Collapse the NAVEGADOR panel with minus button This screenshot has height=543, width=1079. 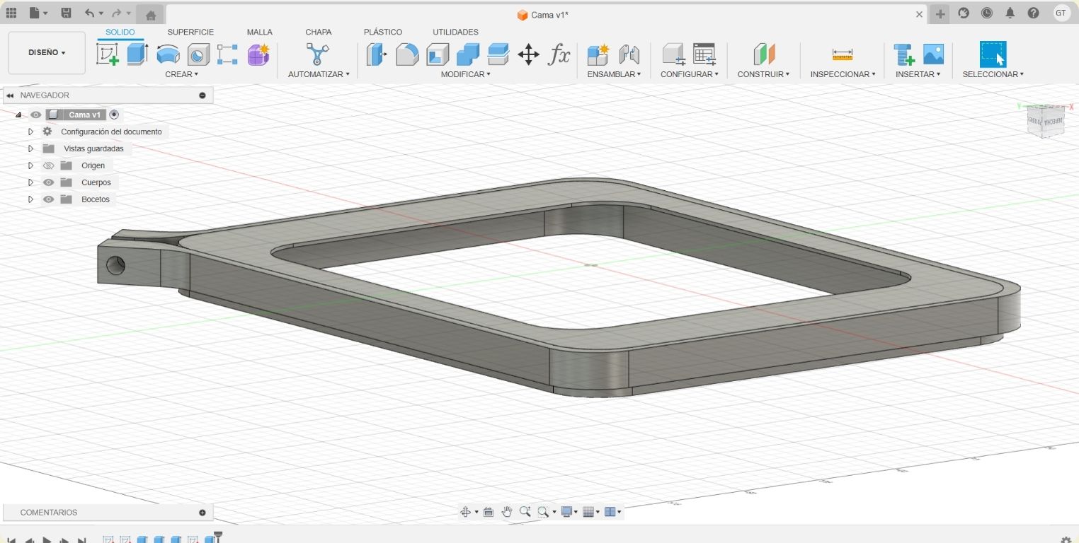(x=202, y=95)
